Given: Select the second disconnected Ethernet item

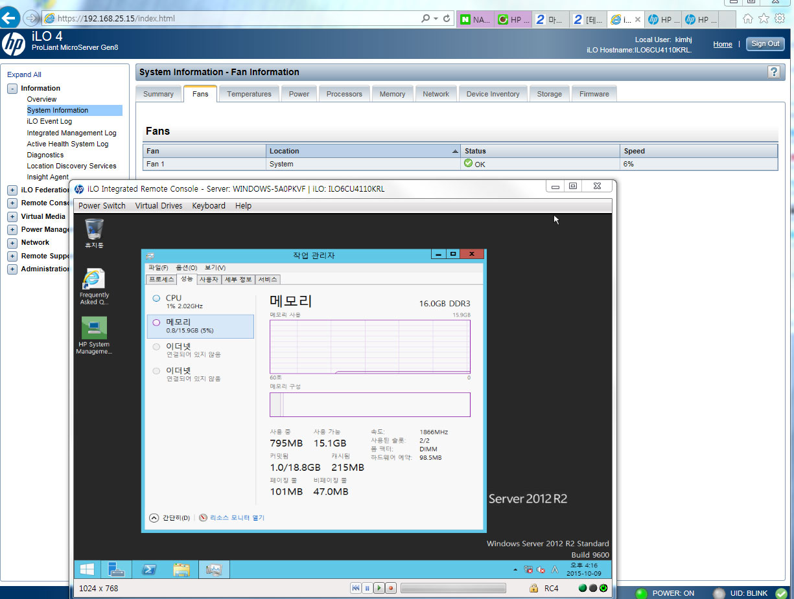Looking at the screenshot, I should click(x=200, y=374).
